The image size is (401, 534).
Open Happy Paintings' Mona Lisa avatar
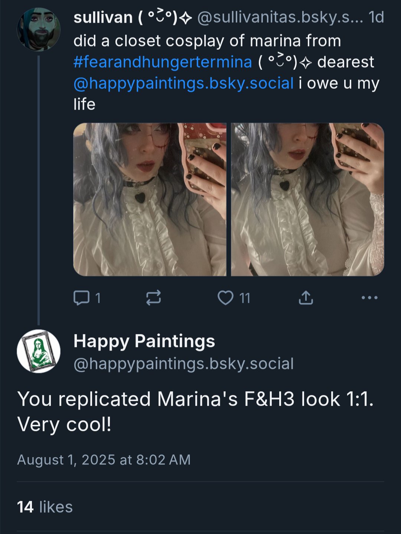click(x=39, y=351)
